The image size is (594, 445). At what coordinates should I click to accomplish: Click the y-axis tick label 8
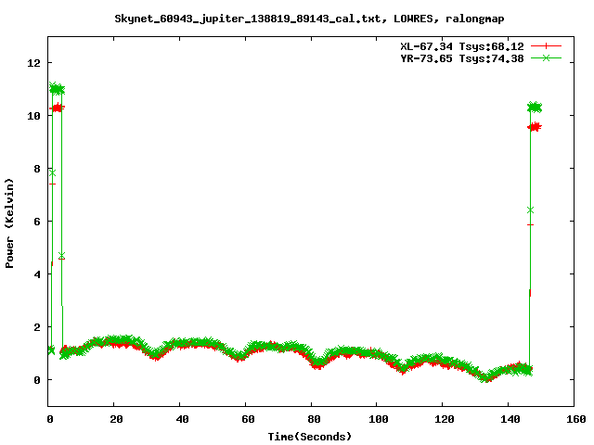coord(37,169)
